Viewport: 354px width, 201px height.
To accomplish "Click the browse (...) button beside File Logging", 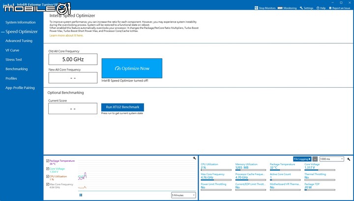I will [x=315, y=159].
